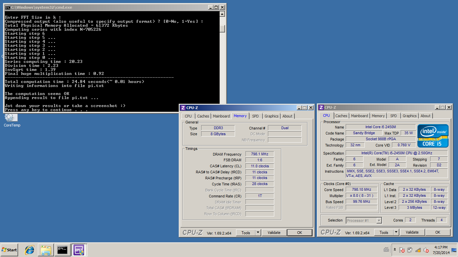Switch to CPU tab in Memory window
This screenshot has height=257, width=458.
[x=188, y=116]
